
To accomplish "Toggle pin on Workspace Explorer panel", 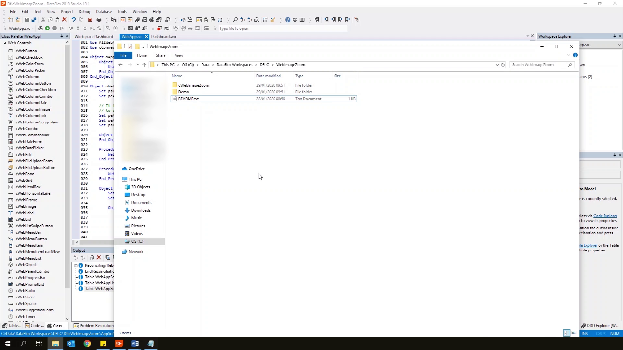I will pyautogui.click(x=614, y=36).
